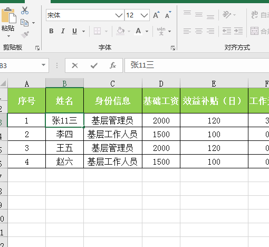
Task: Click the 基础工资 header cell
Action: tap(161, 100)
